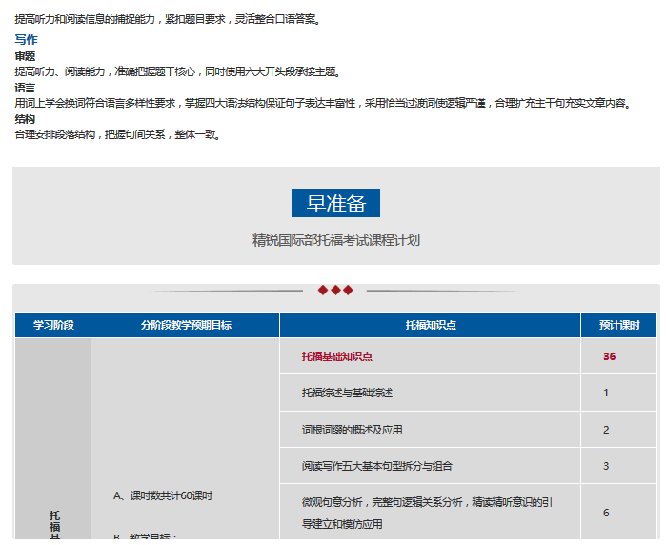The image size is (666, 545).
Task: Click the 学习阶段 column header
Action: (53, 325)
